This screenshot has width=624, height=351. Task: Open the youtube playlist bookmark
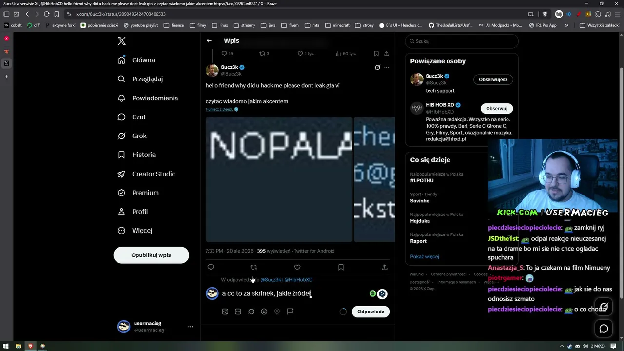coord(141,25)
